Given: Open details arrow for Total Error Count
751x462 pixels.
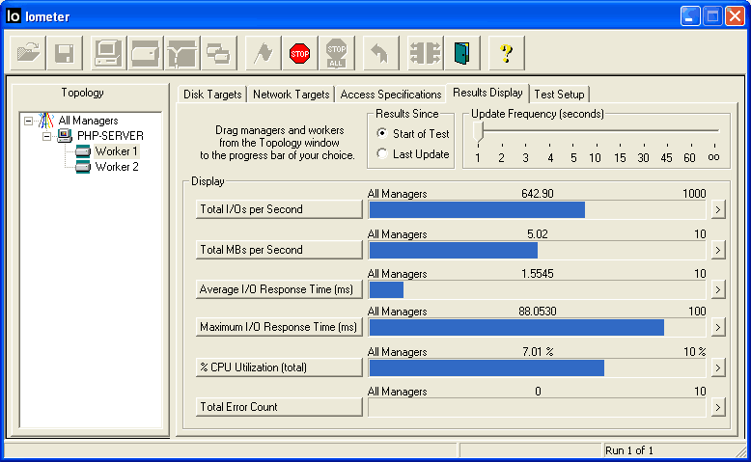Looking at the screenshot, I should point(717,407).
